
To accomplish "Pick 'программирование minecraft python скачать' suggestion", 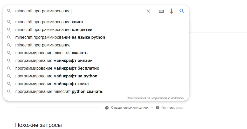I will pos(96,92).
